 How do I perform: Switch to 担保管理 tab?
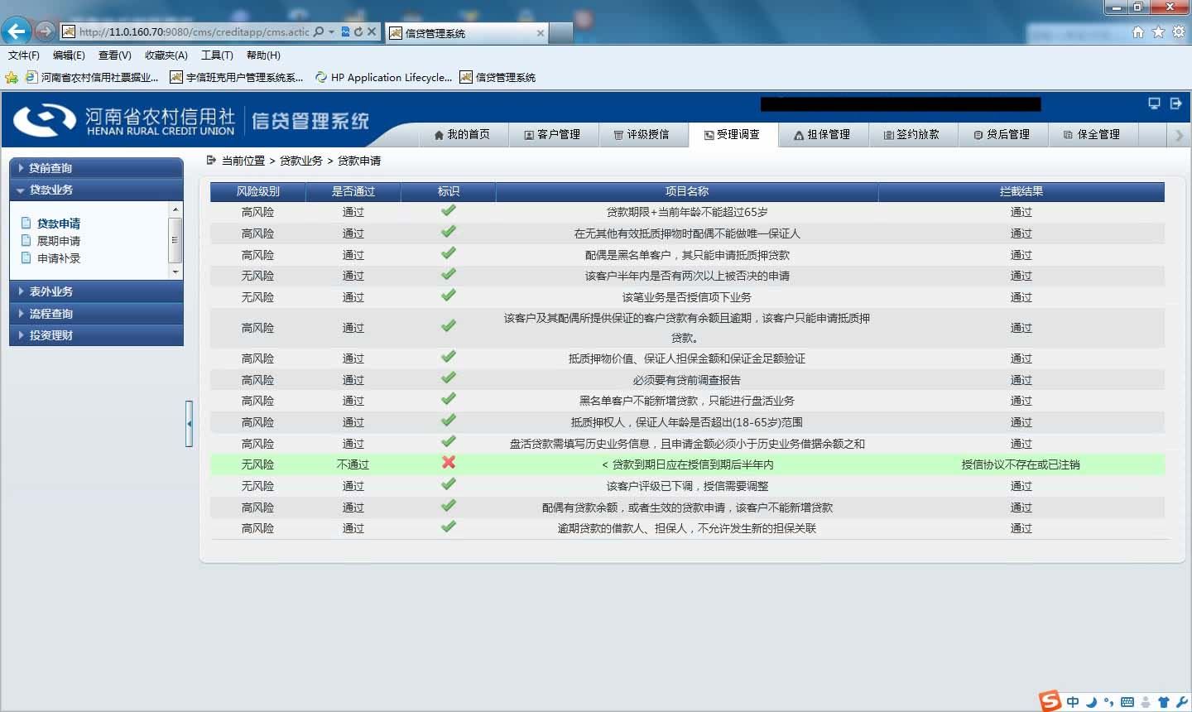coord(822,134)
